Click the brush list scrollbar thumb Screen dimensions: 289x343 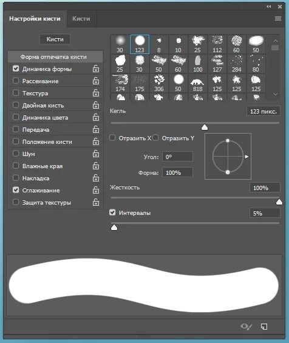tap(275, 48)
